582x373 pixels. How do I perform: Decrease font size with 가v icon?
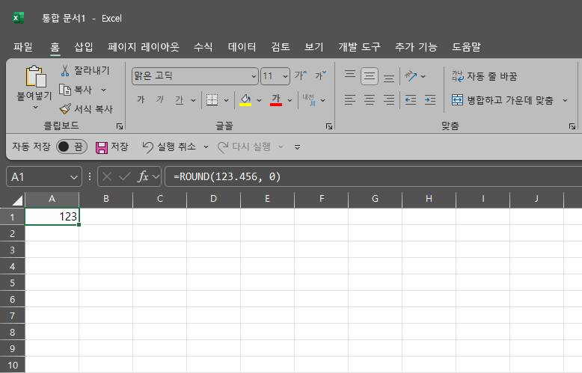pyautogui.click(x=321, y=75)
